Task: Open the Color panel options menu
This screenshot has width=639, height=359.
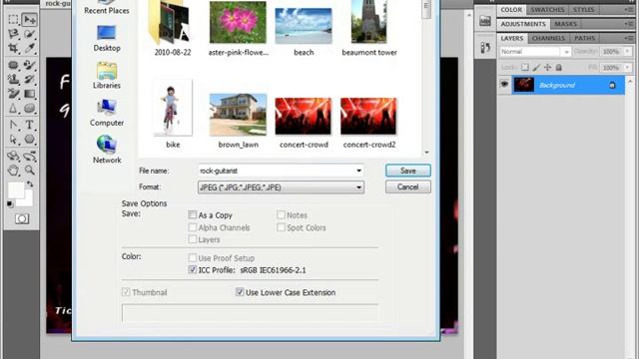Action: click(x=628, y=9)
